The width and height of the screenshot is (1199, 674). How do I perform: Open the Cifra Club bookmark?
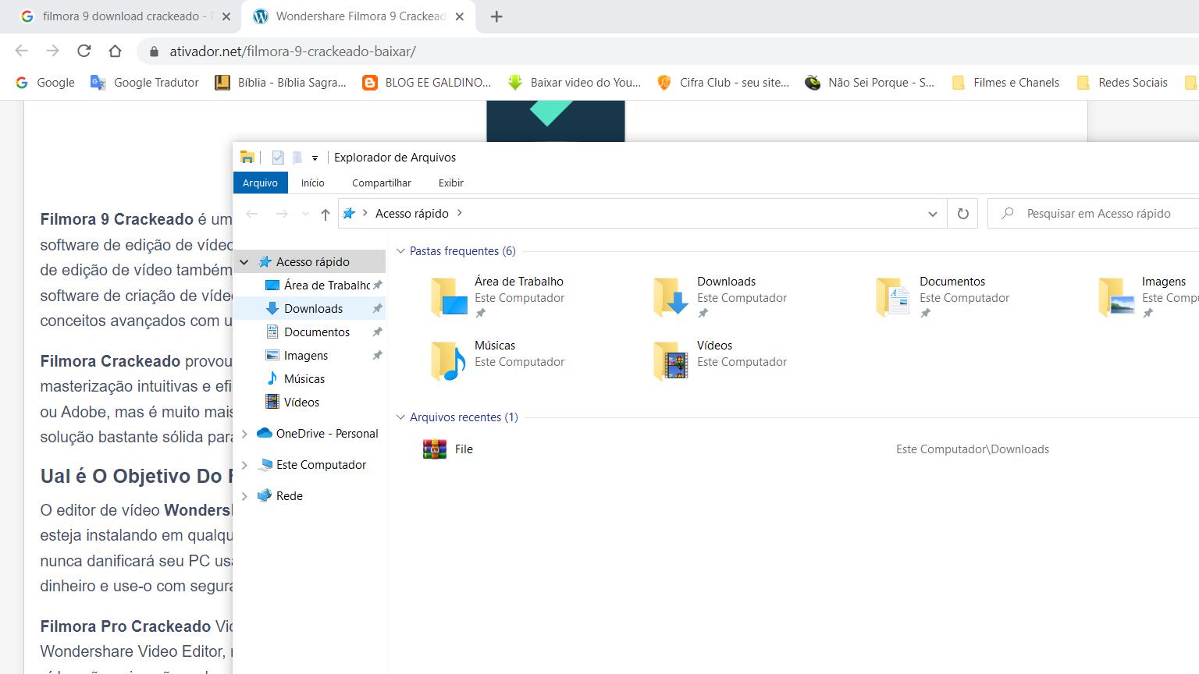(723, 83)
